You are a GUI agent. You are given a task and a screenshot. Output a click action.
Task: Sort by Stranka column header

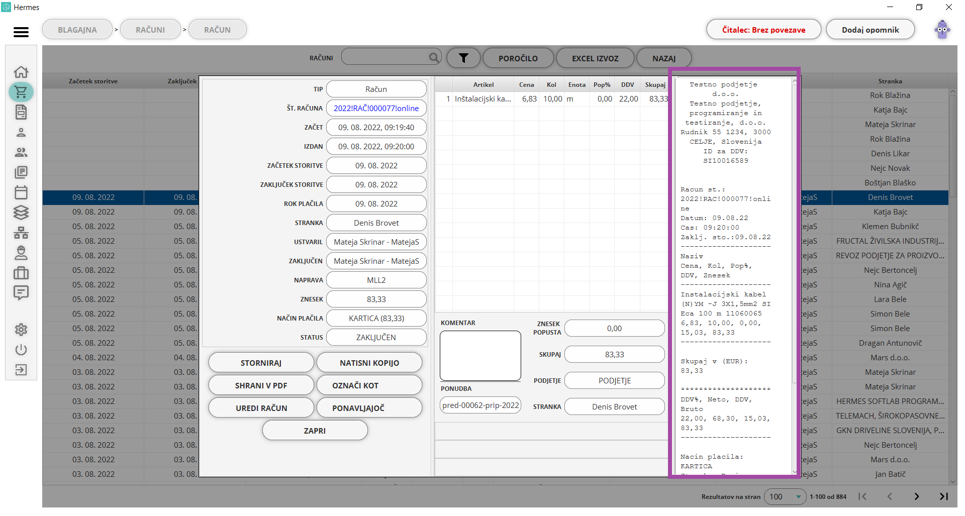(890, 81)
